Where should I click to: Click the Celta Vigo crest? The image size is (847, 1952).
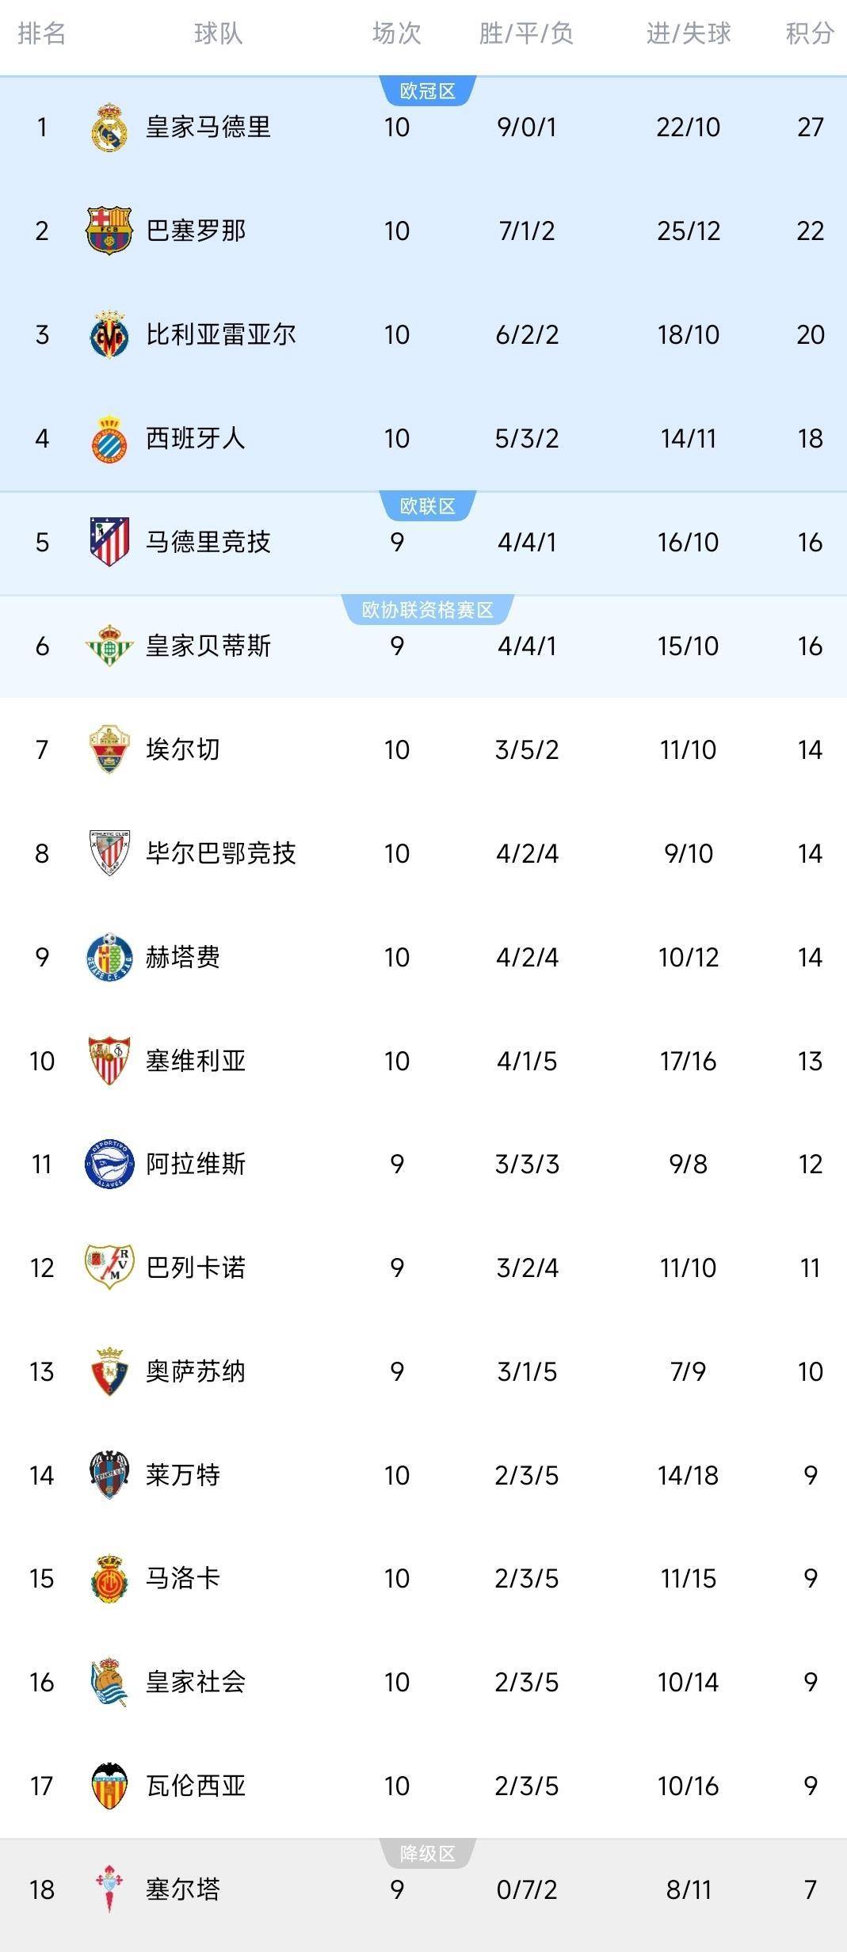tap(109, 1889)
